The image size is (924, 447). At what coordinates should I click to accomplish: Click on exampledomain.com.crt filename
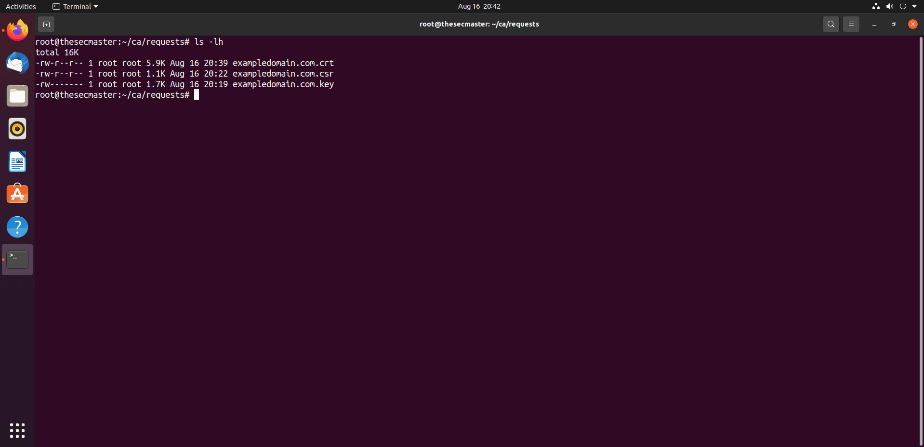pyautogui.click(x=283, y=63)
